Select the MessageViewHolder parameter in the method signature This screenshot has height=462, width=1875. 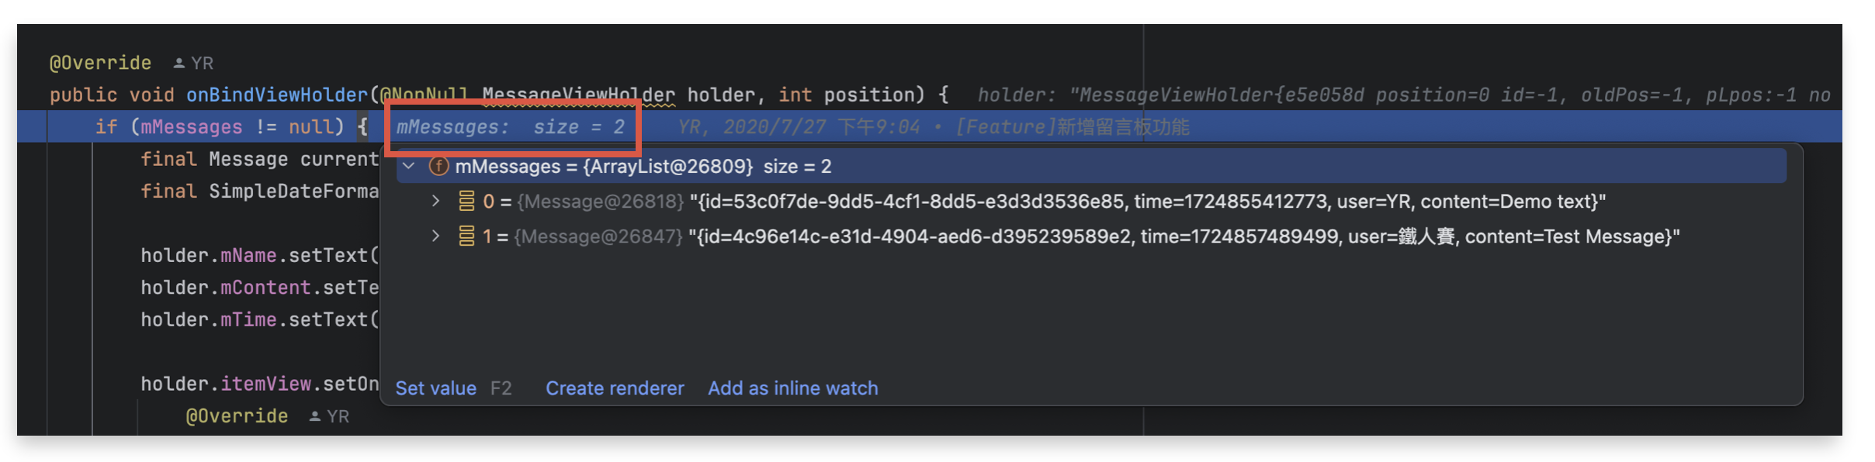tap(578, 94)
